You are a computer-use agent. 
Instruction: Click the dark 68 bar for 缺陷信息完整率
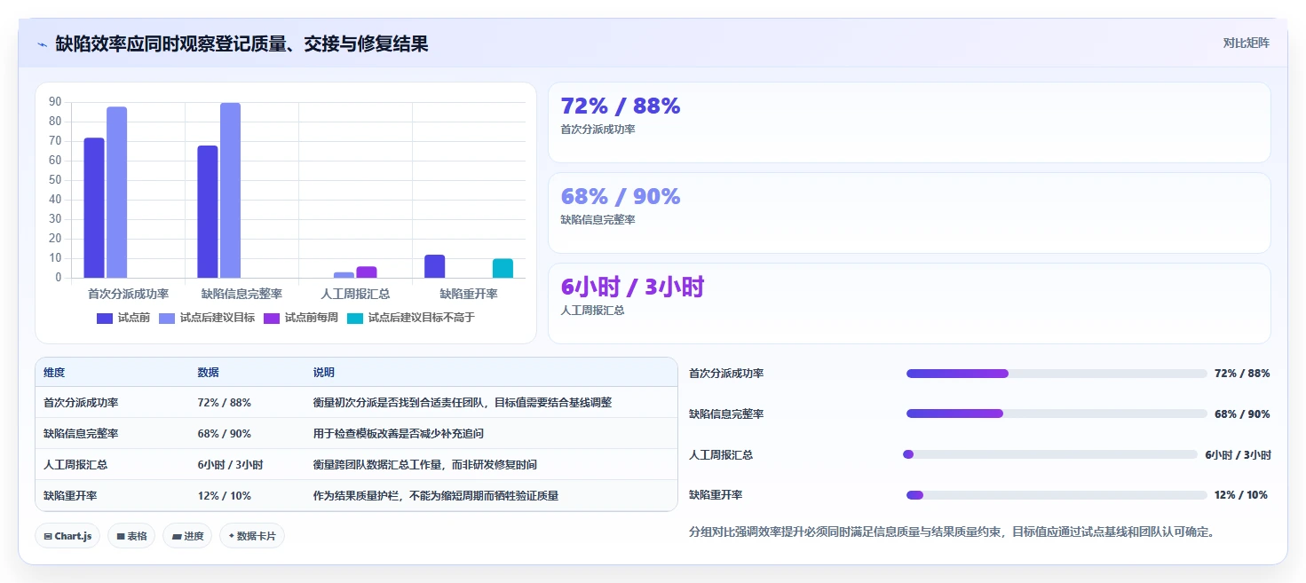[208, 212]
